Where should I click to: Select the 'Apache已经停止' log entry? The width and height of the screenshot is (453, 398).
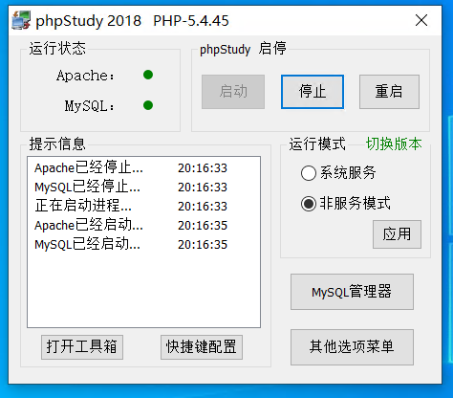pyautogui.click(x=131, y=167)
